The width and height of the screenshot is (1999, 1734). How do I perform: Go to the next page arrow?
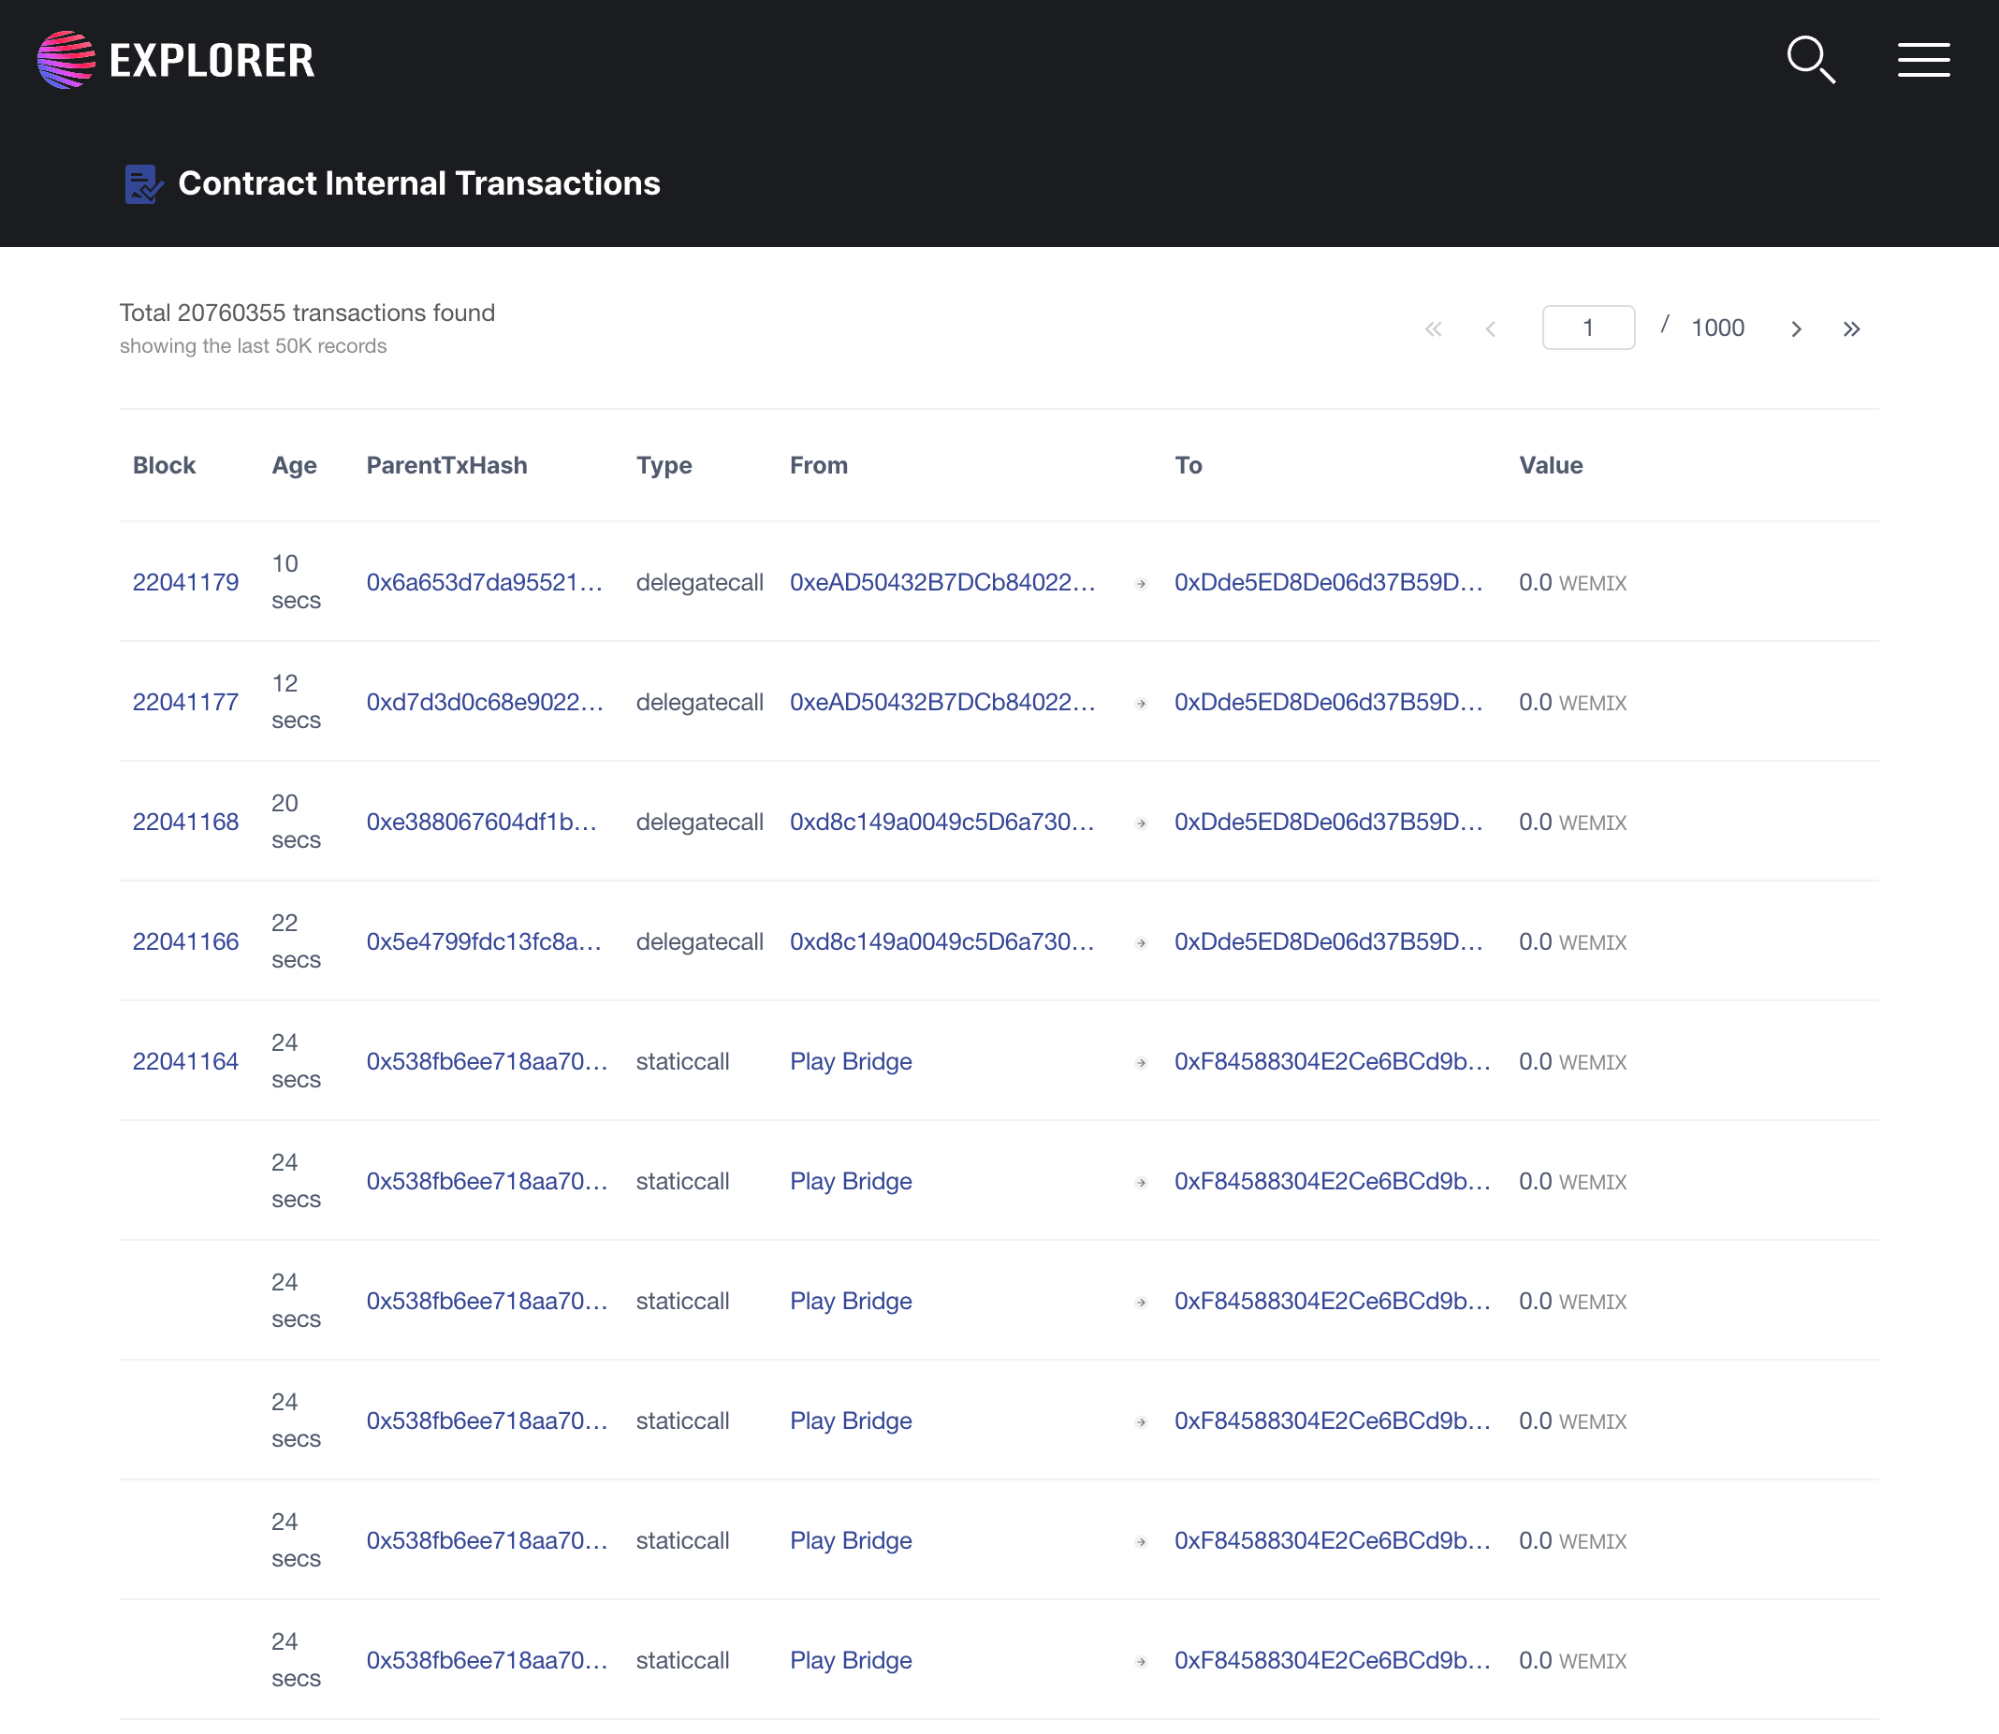[1796, 329]
